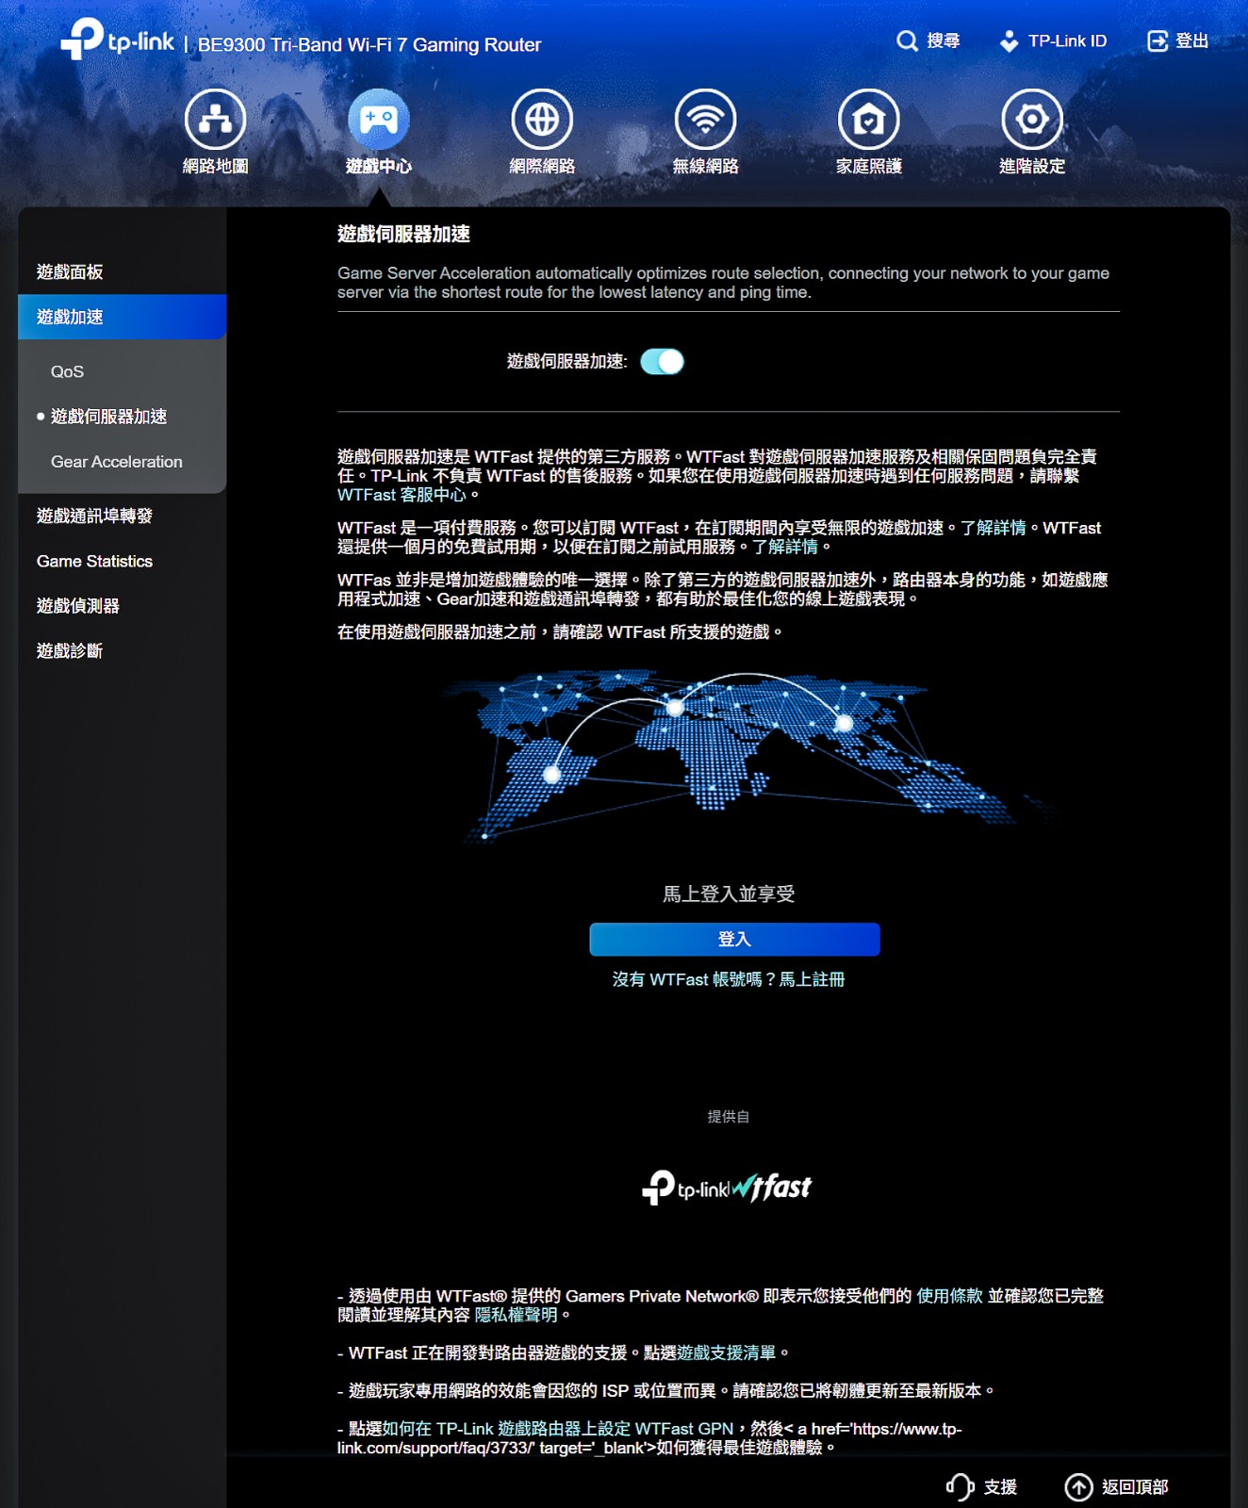This screenshot has width=1248, height=1508.
Task: Click the BE9300 Tri-Band Wi-Fi 7 Gaming Router title
Action: (x=369, y=44)
